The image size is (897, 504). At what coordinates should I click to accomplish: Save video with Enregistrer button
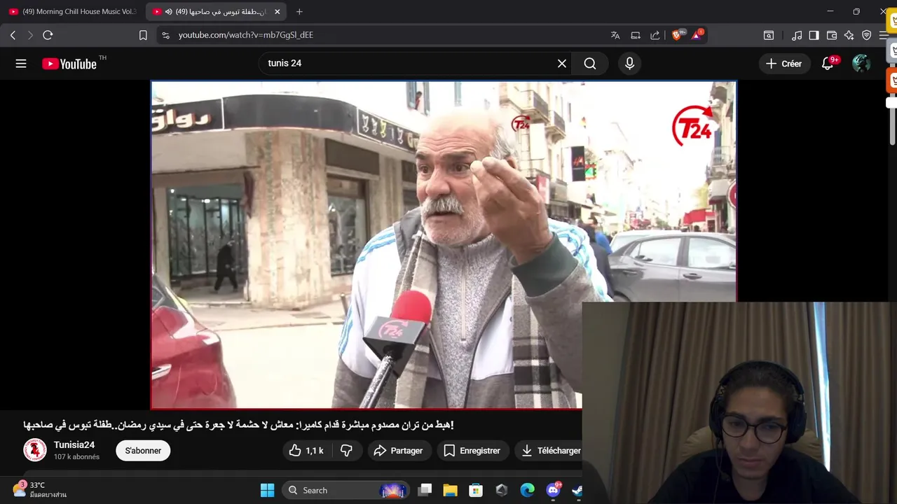(x=472, y=451)
